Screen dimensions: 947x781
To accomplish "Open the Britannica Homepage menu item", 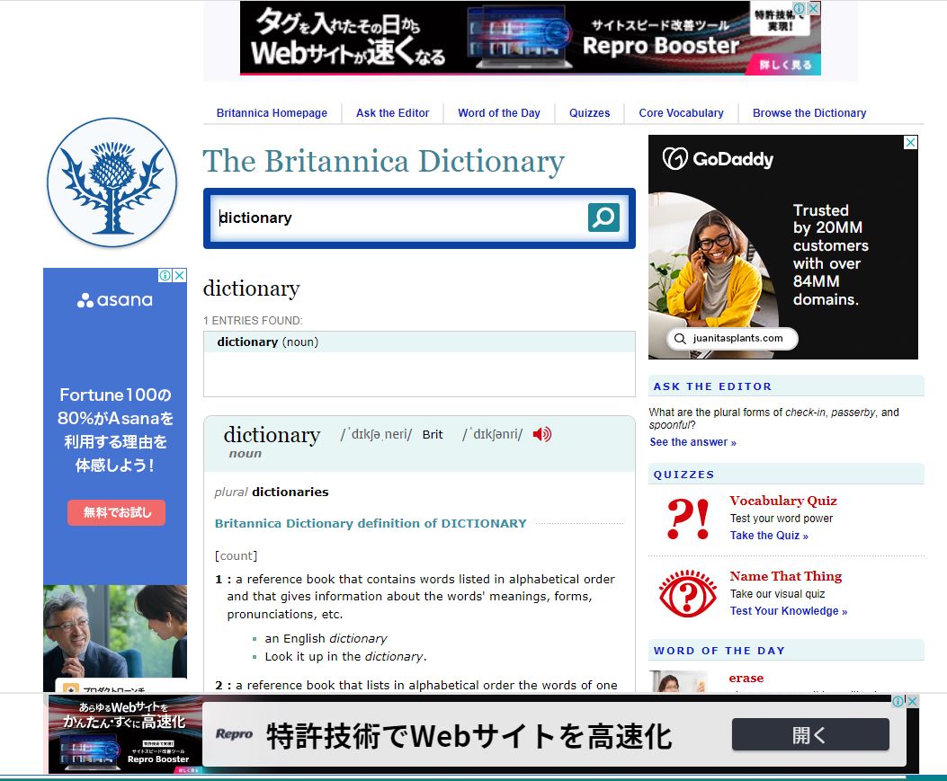I will 272,113.
